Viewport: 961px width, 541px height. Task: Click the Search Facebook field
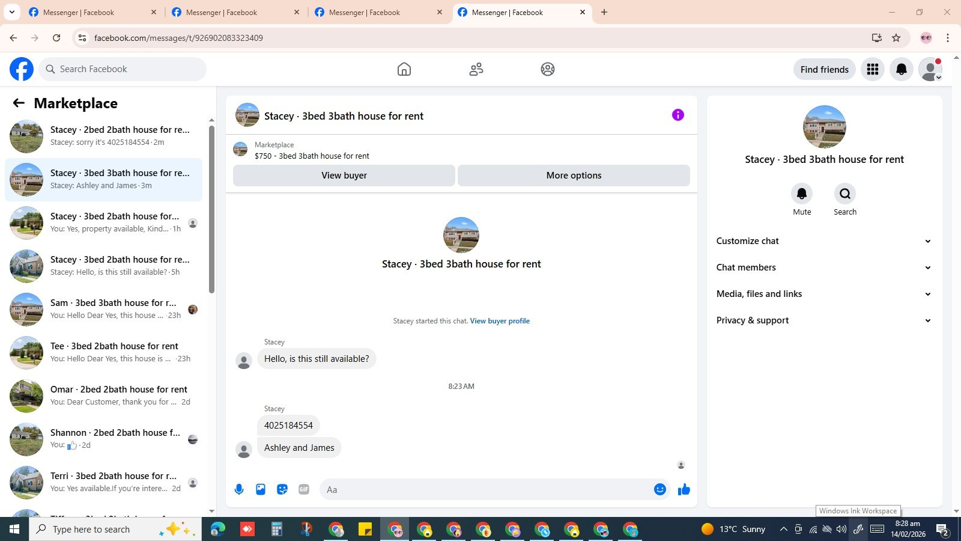click(123, 69)
